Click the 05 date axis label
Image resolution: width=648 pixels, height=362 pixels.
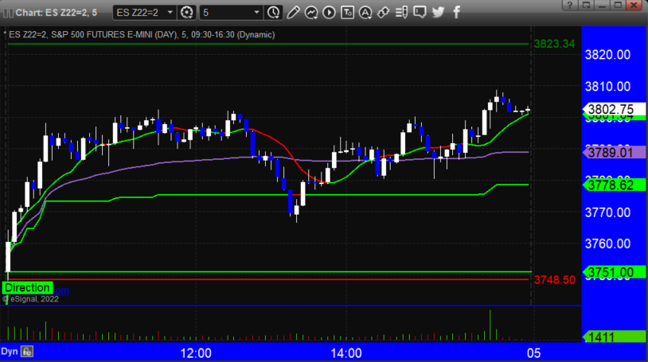(533, 353)
